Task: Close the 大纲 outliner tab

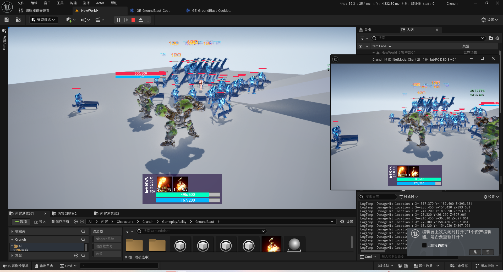Action: pos(437,30)
